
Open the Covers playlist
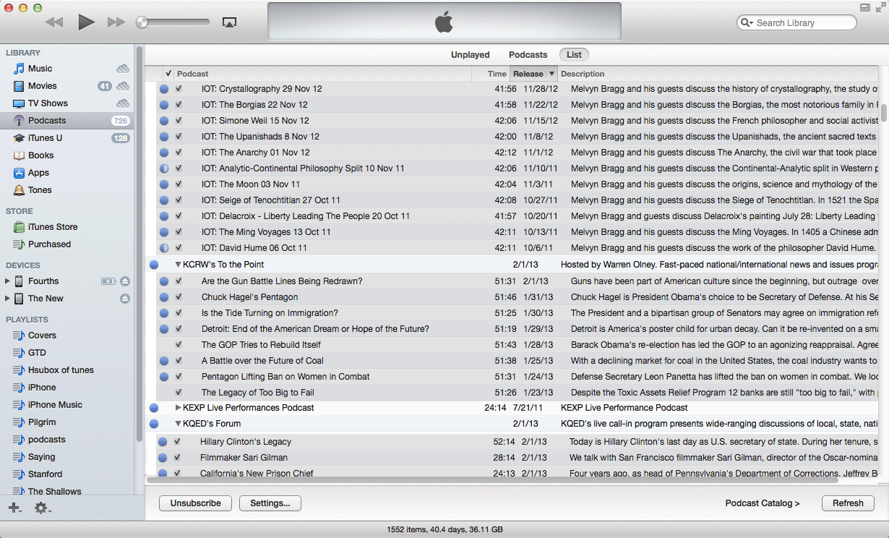(x=42, y=336)
